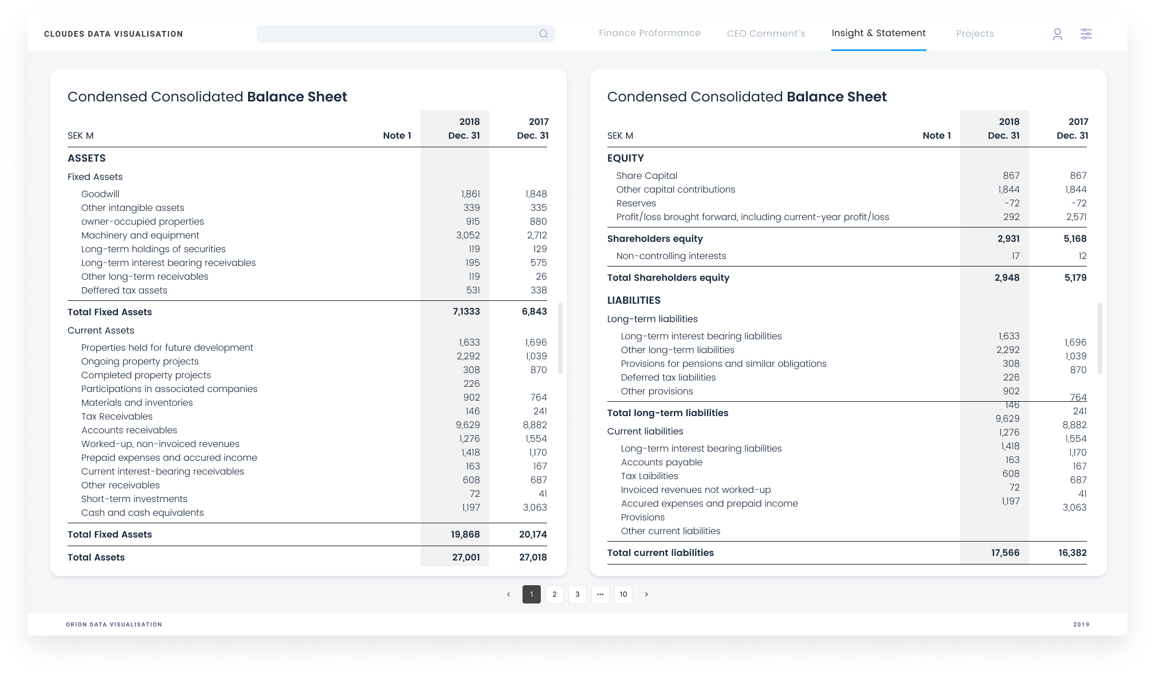Click the left balance sheet scrollbar
1155x674 pixels.
560,338
